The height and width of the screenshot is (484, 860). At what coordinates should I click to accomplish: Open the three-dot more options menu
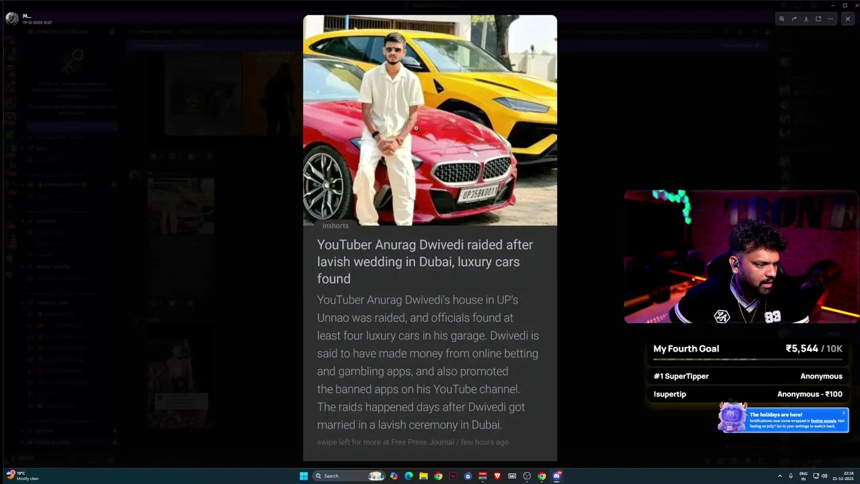click(830, 19)
